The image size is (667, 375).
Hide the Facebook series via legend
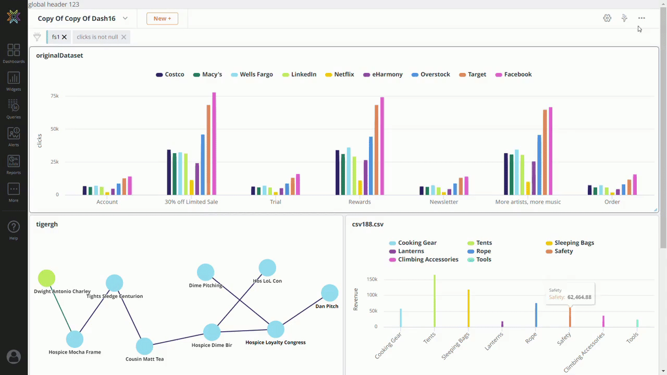(x=513, y=74)
